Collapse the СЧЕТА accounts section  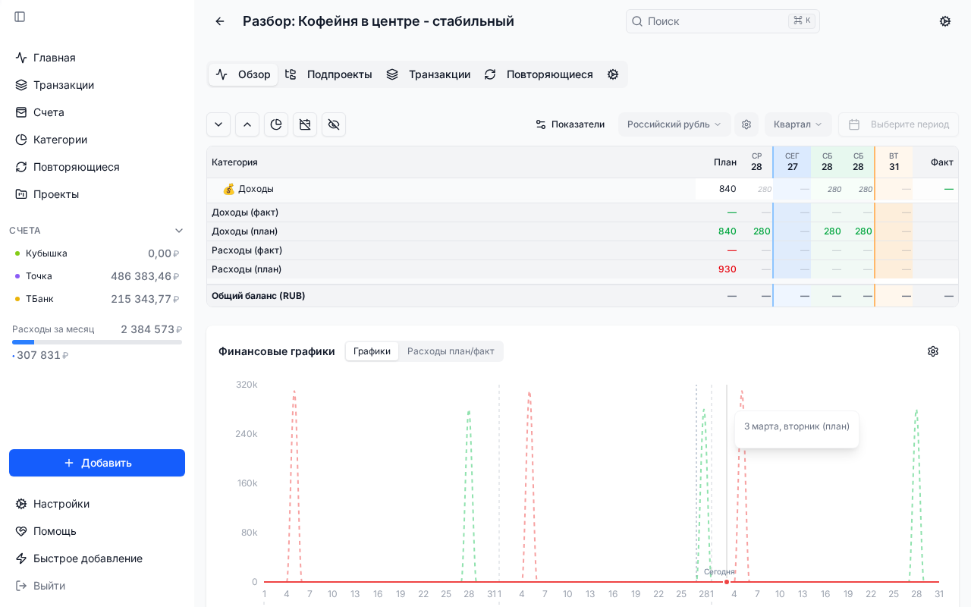click(179, 231)
